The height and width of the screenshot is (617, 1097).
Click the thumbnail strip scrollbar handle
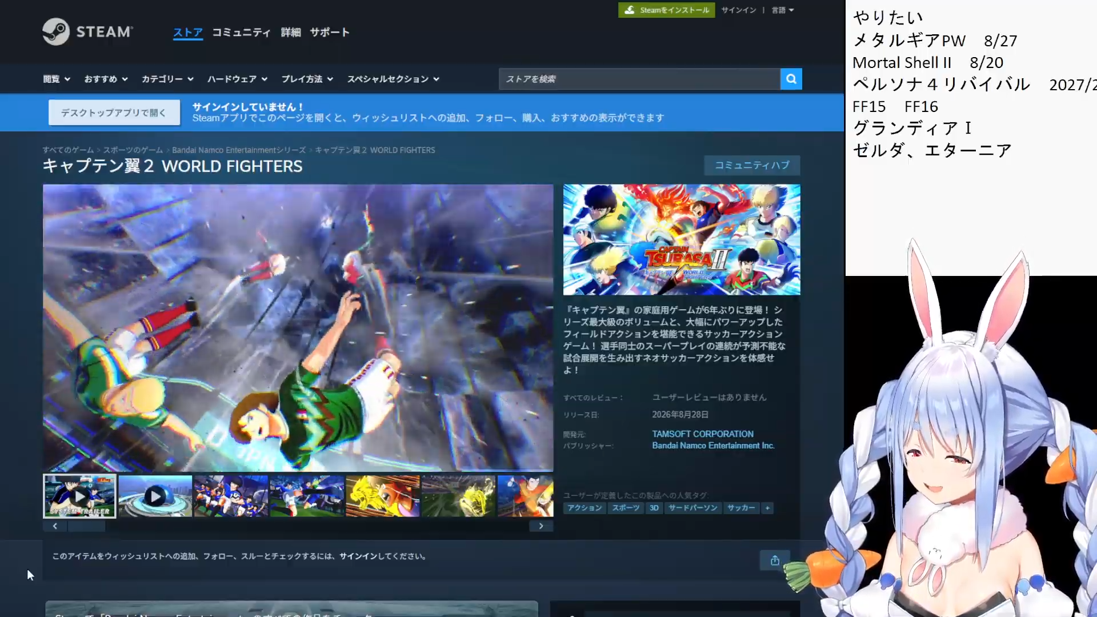pos(86,526)
